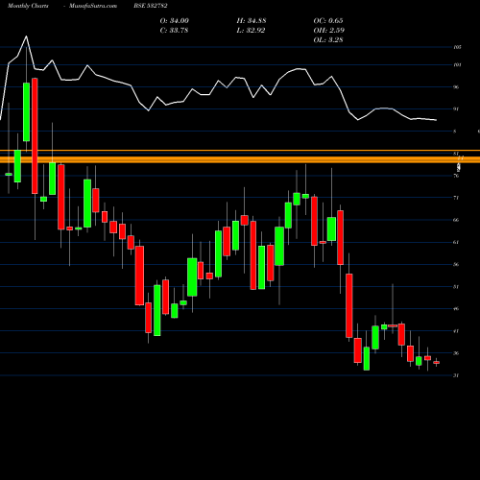Click the 66 price axis label
The height and width of the screenshot is (480, 480).
tap(456, 220)
